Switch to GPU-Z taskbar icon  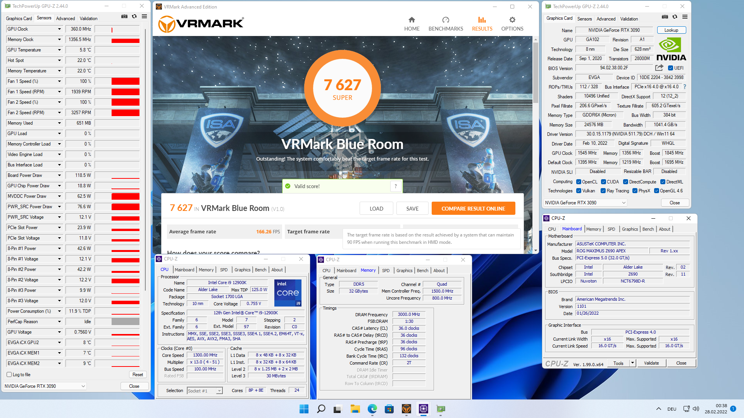coord(441,409)
